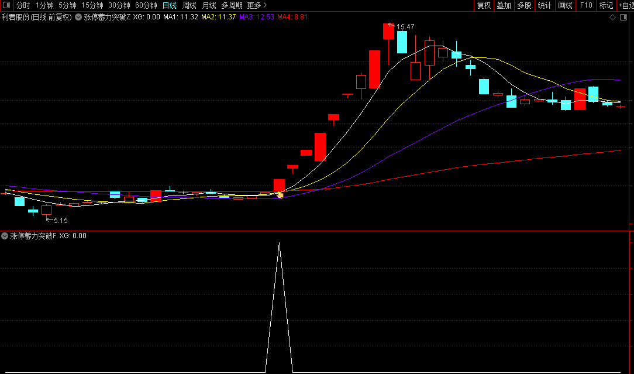The width and height of the screenshot is (634, 374).
Task: Toggle the left sidebar panel icon
Action: pyautogui.click(x=6, y=5)
